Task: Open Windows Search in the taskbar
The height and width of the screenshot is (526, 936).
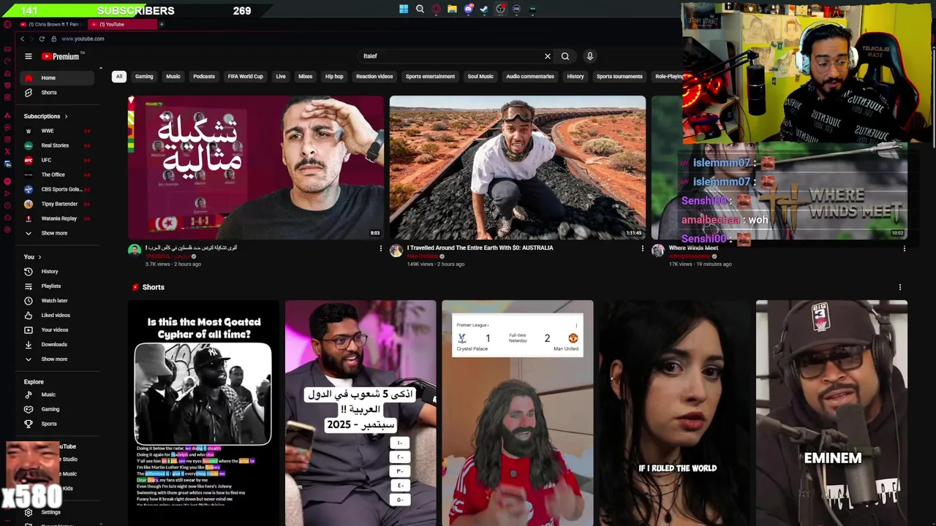Action: pos(420,9)
